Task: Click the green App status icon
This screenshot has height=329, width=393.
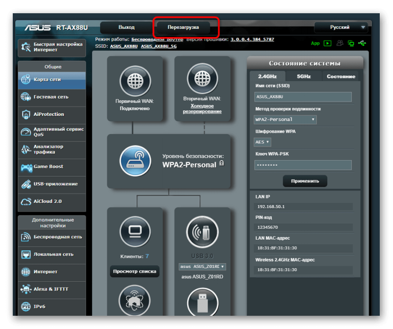Action: pyautogui.click(x=315, y=43)
